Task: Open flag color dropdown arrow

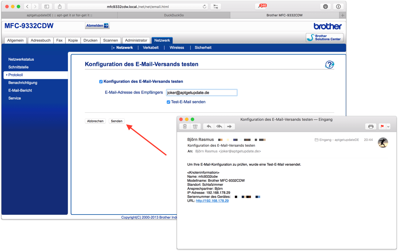Action: point(388,127)
